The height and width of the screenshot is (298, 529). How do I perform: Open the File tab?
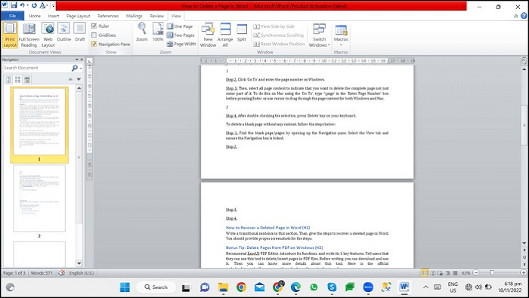click(13, 16)
